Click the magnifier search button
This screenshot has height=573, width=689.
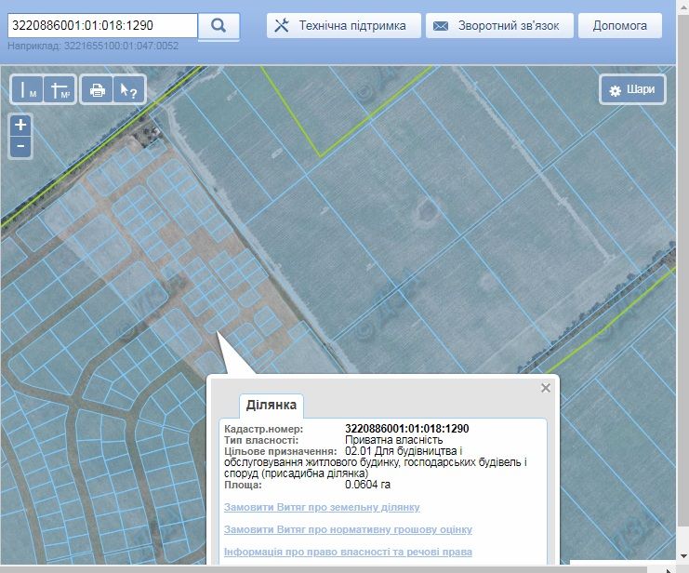(219, 26)
